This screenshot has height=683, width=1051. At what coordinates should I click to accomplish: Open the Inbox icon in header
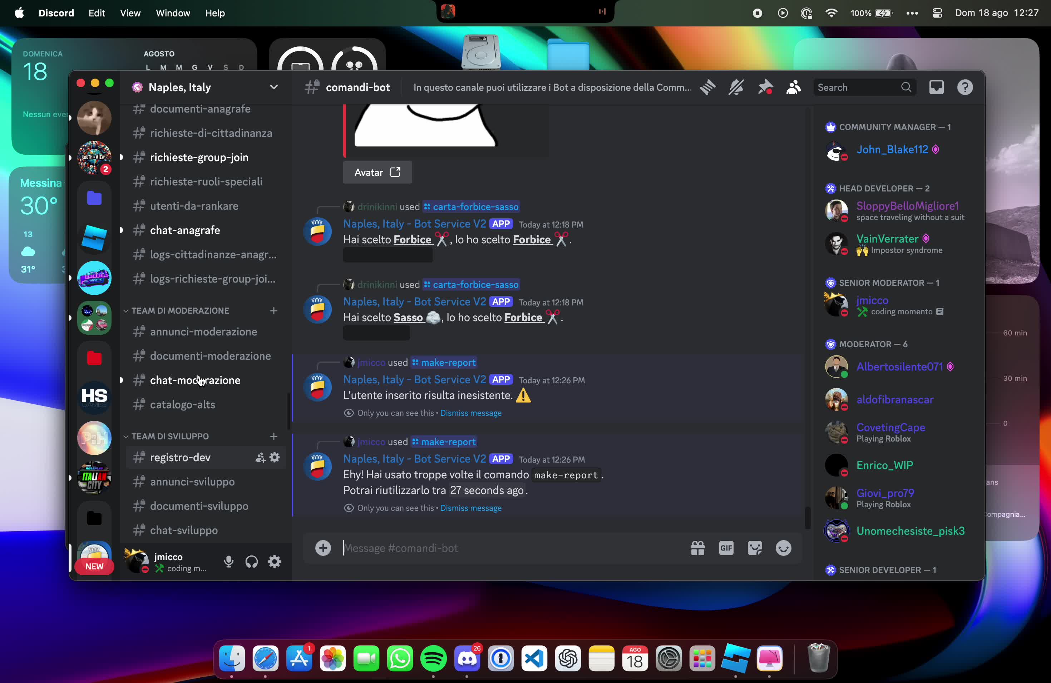point(936,88)
